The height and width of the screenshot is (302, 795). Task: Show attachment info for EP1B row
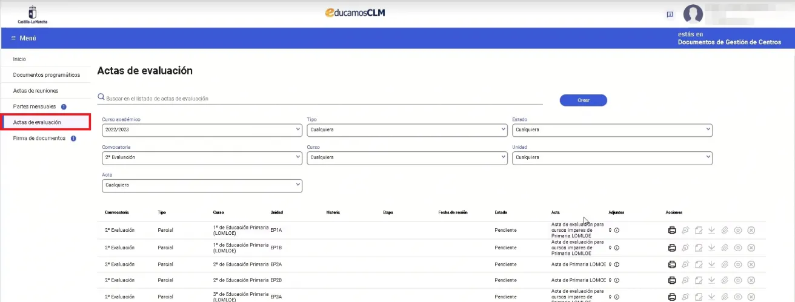(617, 248)
